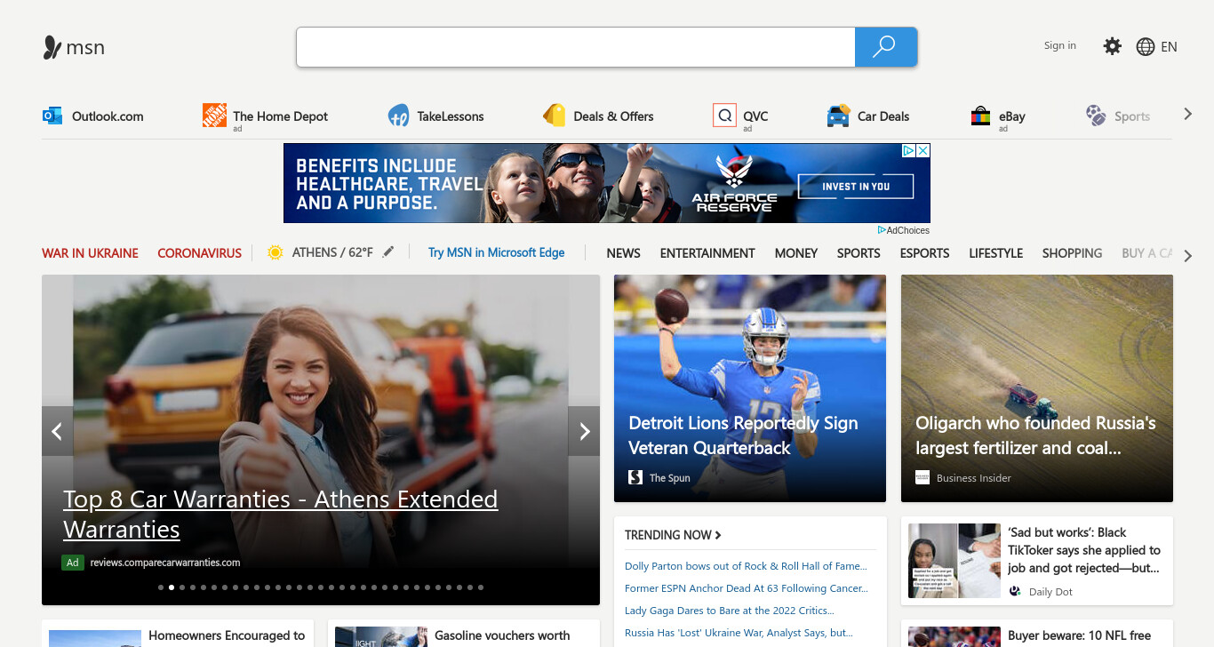Click the Car Deals car icon
The image size is (1214, 647).
838,116
